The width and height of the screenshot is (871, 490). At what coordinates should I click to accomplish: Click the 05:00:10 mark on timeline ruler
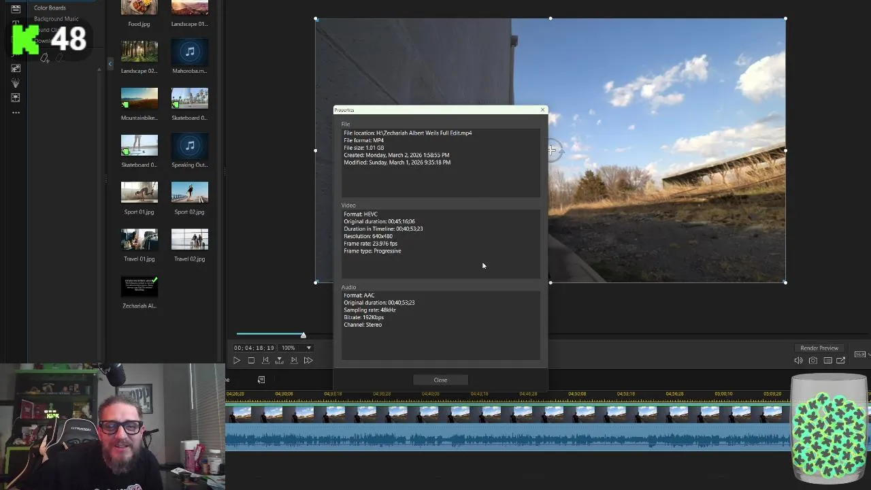click(723, 394)
